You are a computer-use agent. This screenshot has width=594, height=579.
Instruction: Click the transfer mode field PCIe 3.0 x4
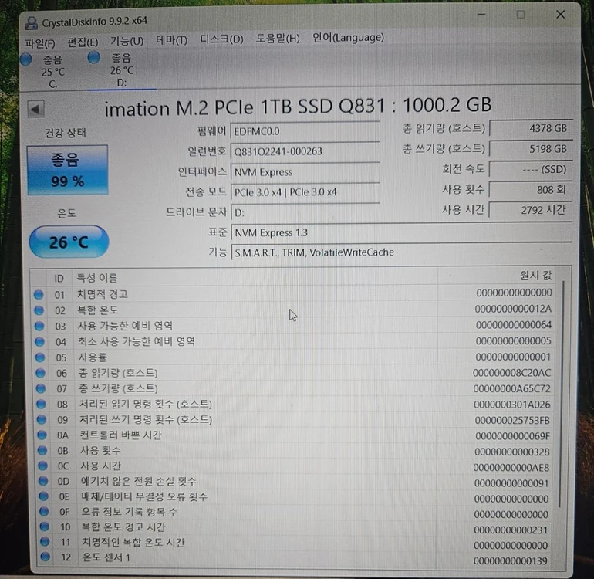point(305,192)
